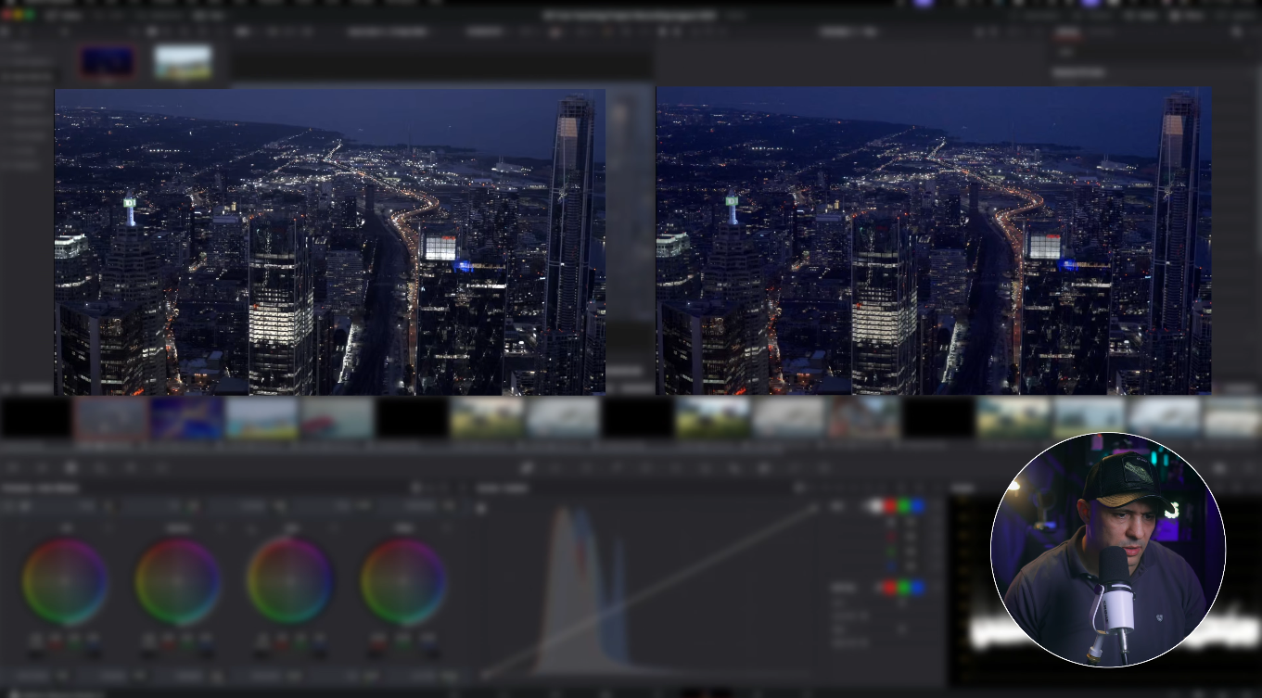The image size is (1262, 698).
Task: Select red channel button atop curves controls
Action: pos(890,506)
